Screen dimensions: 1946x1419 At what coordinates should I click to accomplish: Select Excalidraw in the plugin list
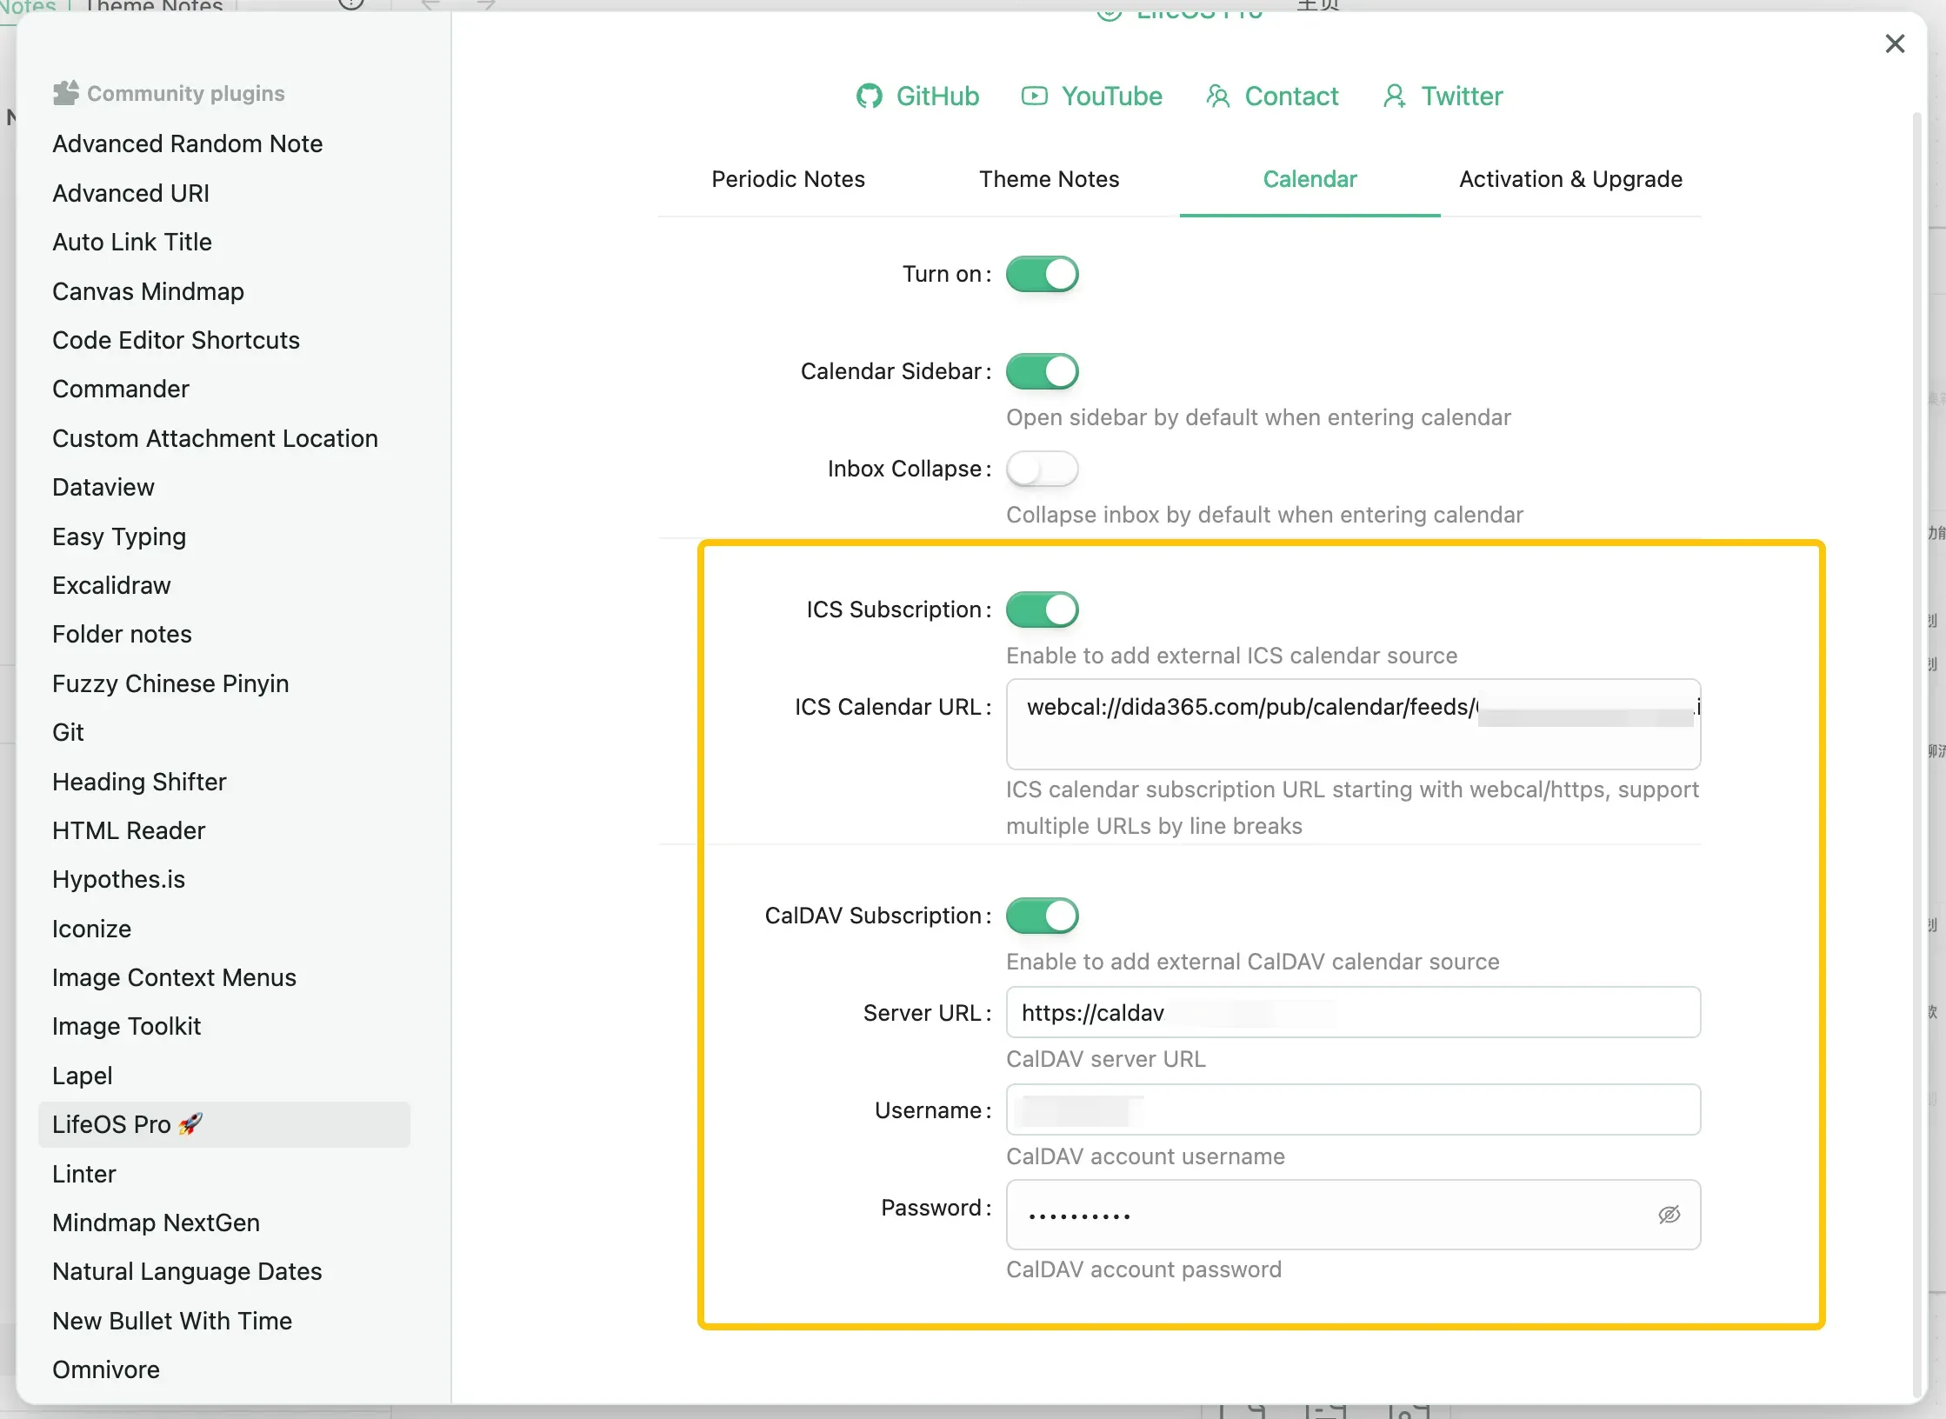coord(111,585)
